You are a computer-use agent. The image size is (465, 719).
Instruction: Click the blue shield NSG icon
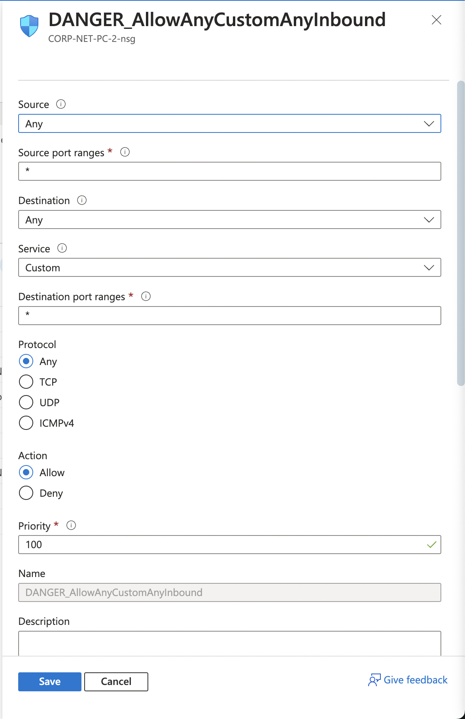pyautogui.click(x=29, y=26)
